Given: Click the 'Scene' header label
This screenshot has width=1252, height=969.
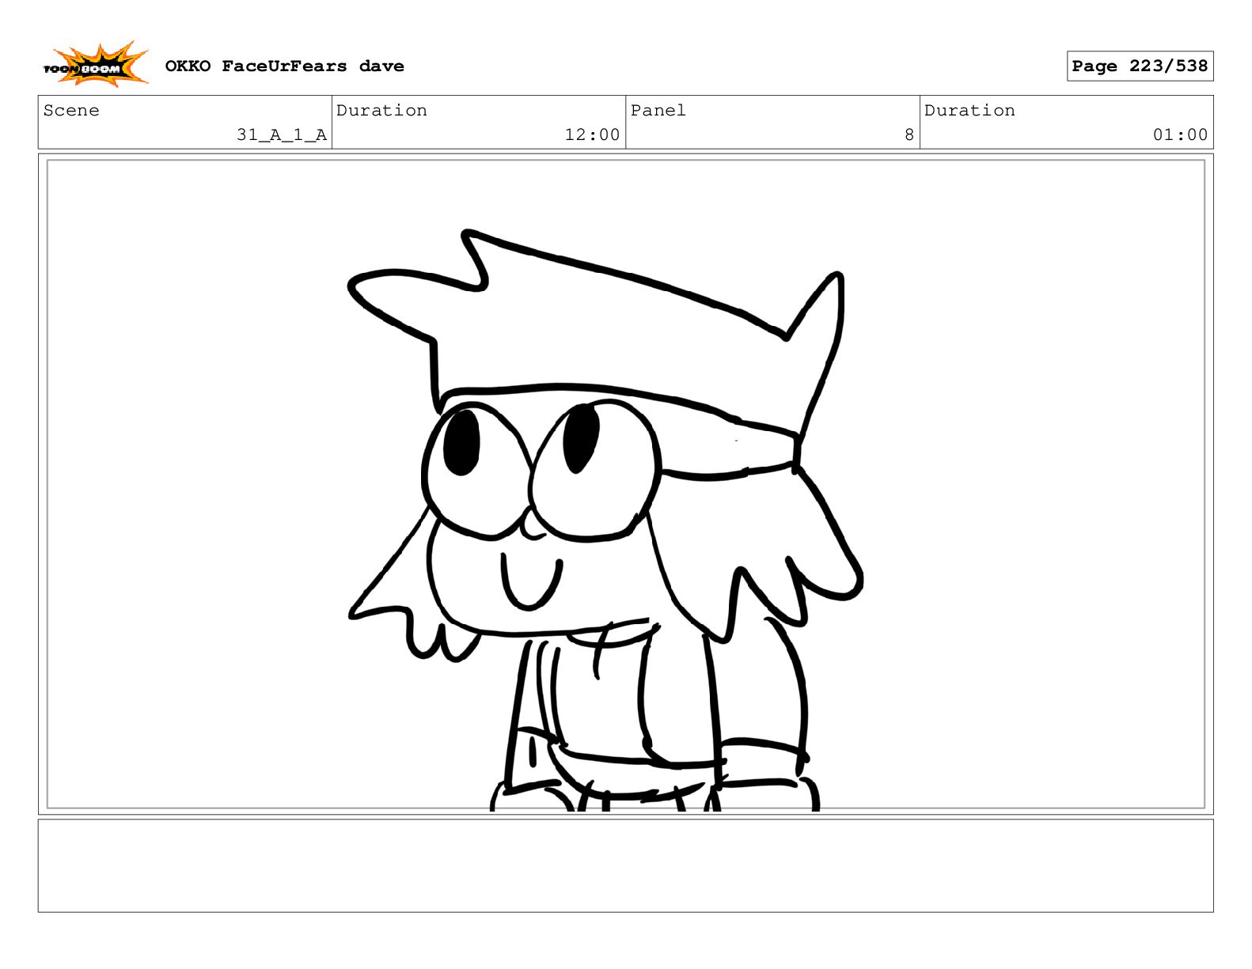Looking at the screenshot, I should [71, 111].
